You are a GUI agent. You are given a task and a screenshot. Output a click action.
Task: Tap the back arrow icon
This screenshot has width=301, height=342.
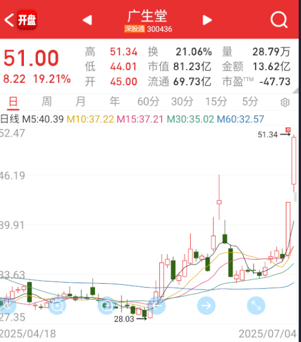9,20
